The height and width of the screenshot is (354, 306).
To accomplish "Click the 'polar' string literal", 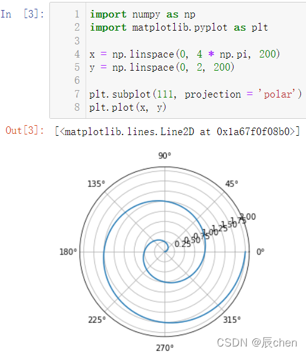I will 277,94.
